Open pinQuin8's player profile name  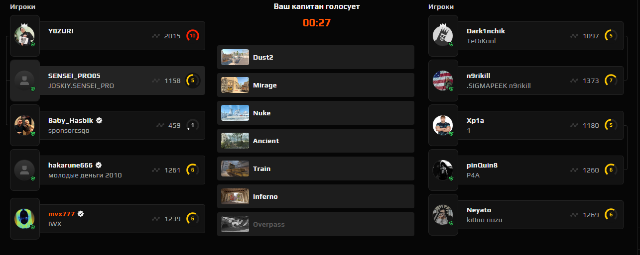tap(482, 165)
